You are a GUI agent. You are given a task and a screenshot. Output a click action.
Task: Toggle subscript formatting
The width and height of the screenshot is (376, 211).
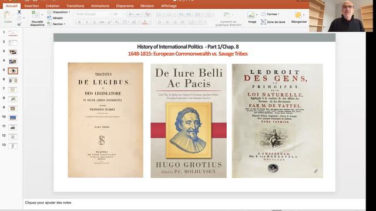(117, 22)
